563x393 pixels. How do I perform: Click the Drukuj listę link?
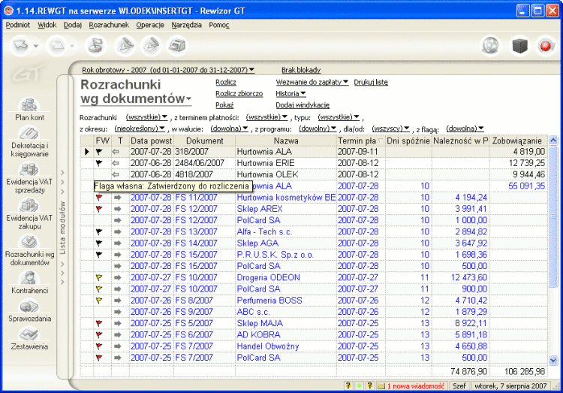tap(371, 81)
